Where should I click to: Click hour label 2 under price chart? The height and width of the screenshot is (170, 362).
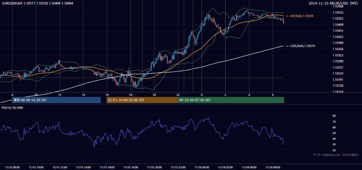(x=225, y=95)
